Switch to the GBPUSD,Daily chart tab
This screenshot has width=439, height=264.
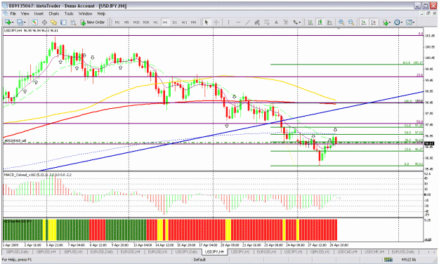[18, 251]
